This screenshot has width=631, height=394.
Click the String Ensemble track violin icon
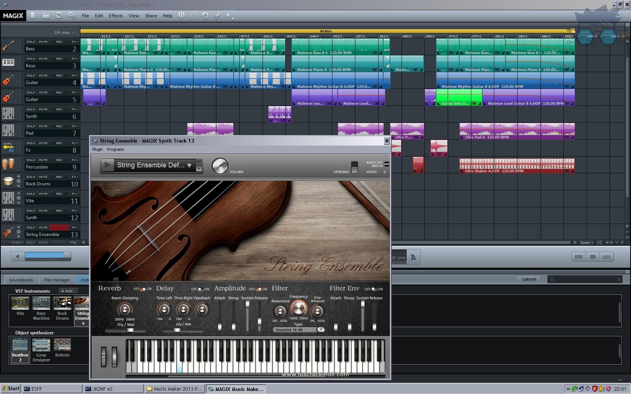(8, 232)
